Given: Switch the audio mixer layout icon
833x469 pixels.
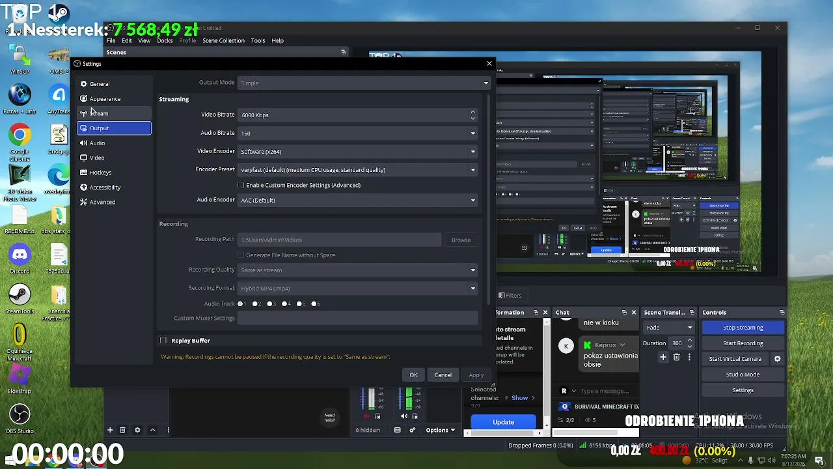Looking at the screenshot, I should pyautogui.click(x=398, y=430).
